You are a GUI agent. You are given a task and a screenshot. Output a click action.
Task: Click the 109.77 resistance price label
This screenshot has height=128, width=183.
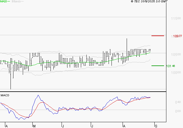click(175, 36)
